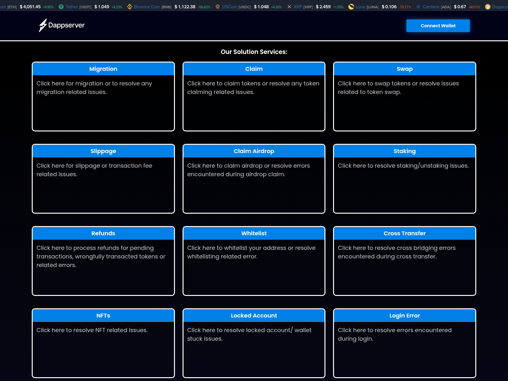Open the XRP ticker link

(297, 7)
